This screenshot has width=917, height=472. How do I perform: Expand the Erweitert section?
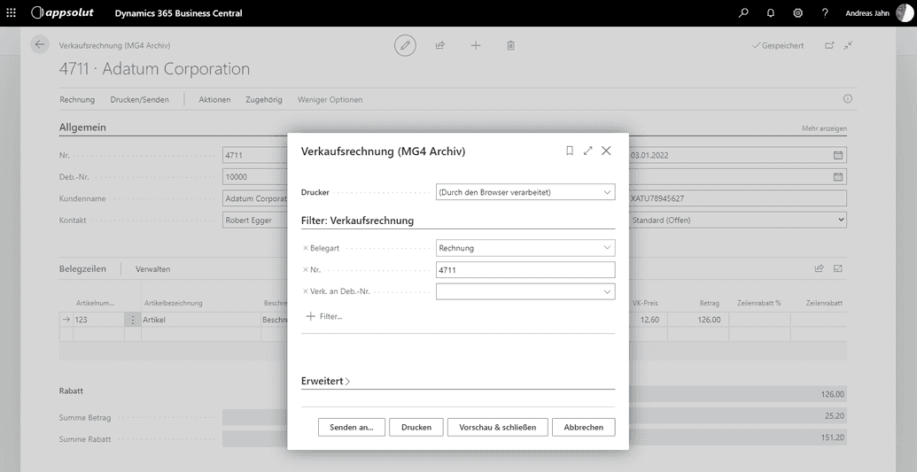pos(326,382)
